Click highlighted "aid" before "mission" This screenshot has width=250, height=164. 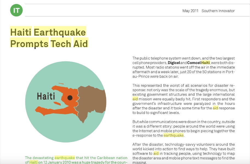pyautogui.click(x=135, y=99)
